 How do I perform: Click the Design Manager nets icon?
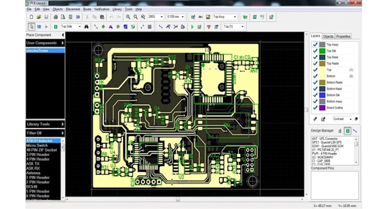(x=355, y=131)
